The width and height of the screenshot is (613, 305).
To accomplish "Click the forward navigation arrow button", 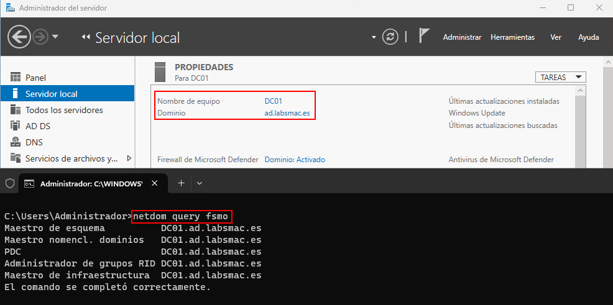I will pyautogui.click(x=40, y=37).
